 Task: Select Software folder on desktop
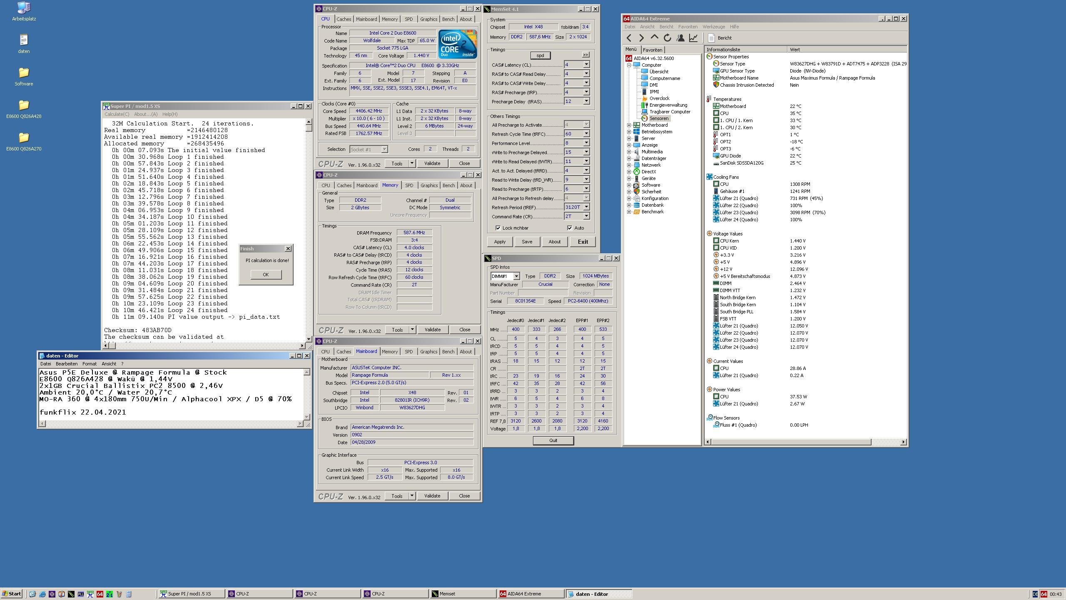point(24,76)
